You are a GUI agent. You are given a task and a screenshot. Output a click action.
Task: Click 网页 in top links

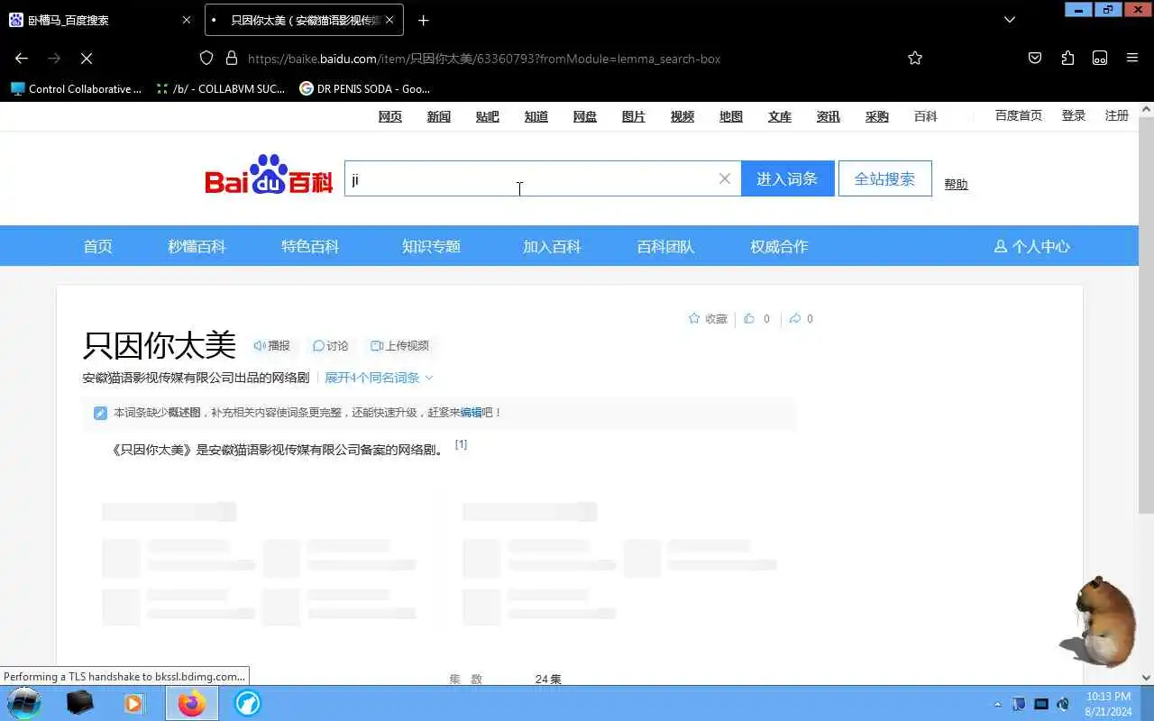click(x=390, y=116)
